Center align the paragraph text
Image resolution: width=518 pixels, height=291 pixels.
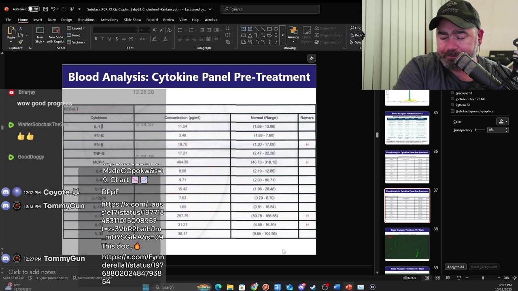(187, 39)
